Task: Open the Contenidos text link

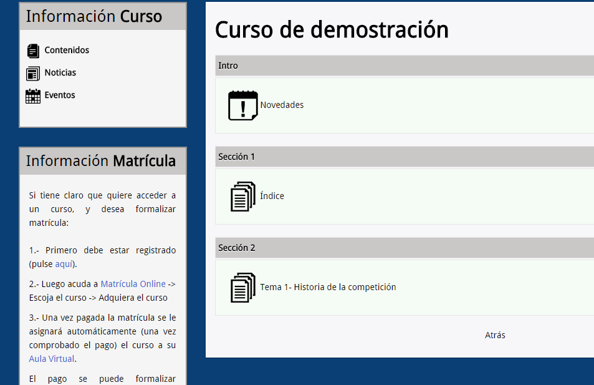Action: point(67,50)
